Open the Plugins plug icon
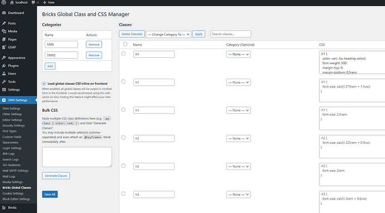 coord(4,66)
